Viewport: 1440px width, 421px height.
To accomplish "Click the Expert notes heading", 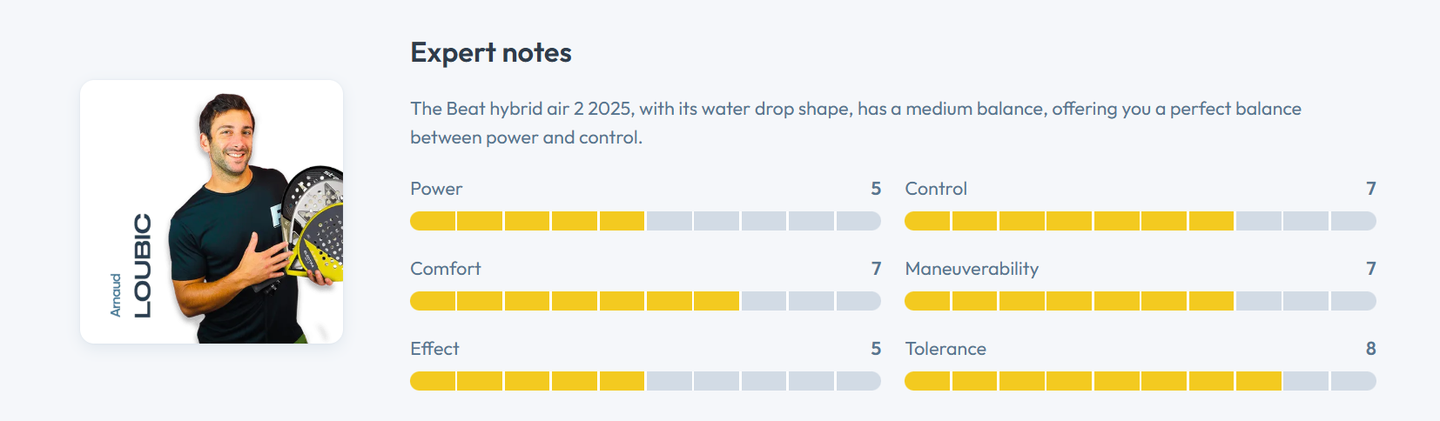I will 491,53.
